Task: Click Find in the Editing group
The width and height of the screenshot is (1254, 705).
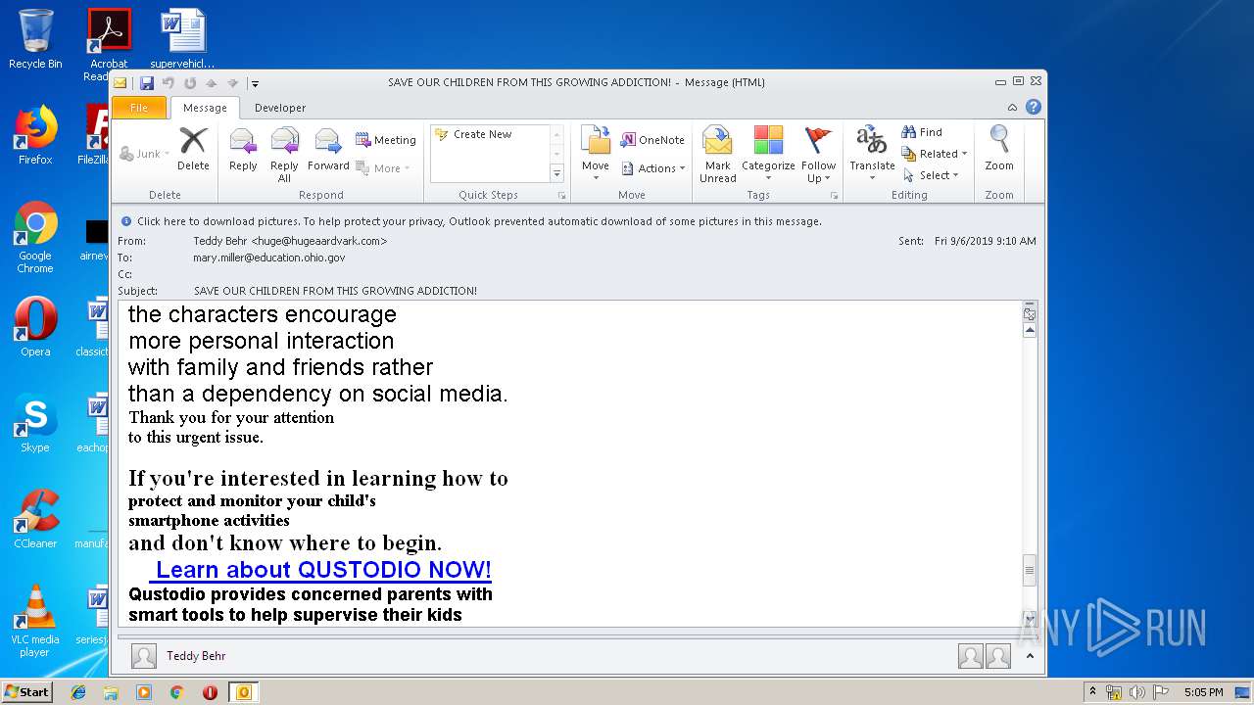Action: (922, 132)
